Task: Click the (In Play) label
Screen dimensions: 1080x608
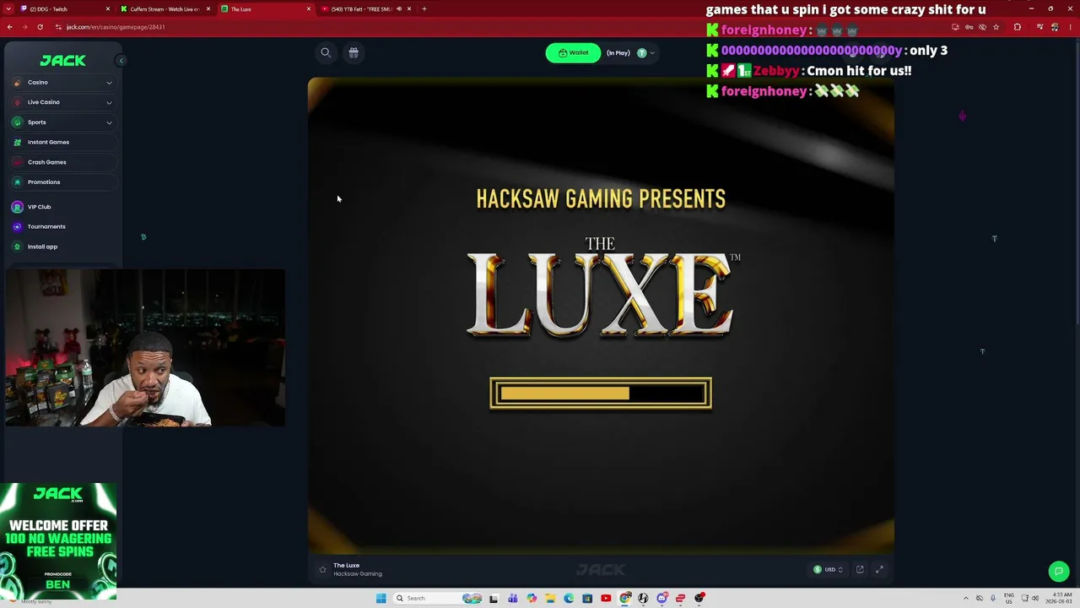Action: click(x=618, y=53)
